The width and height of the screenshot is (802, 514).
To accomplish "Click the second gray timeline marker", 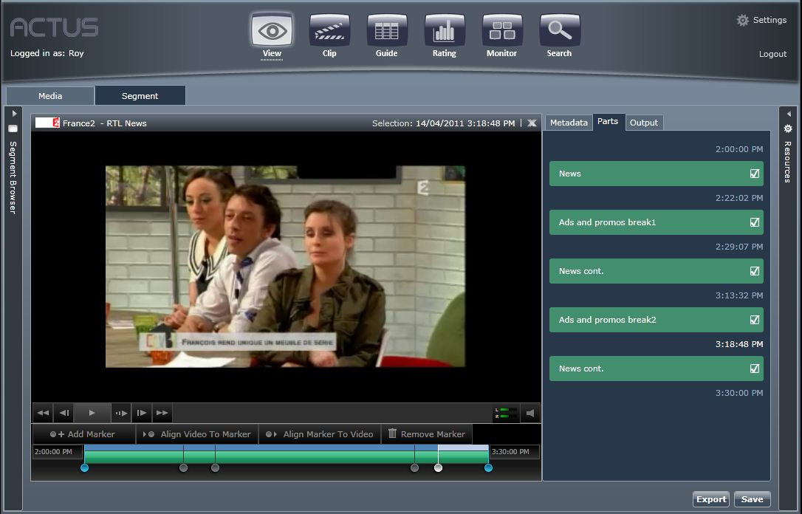I will [x=216, y=467].
